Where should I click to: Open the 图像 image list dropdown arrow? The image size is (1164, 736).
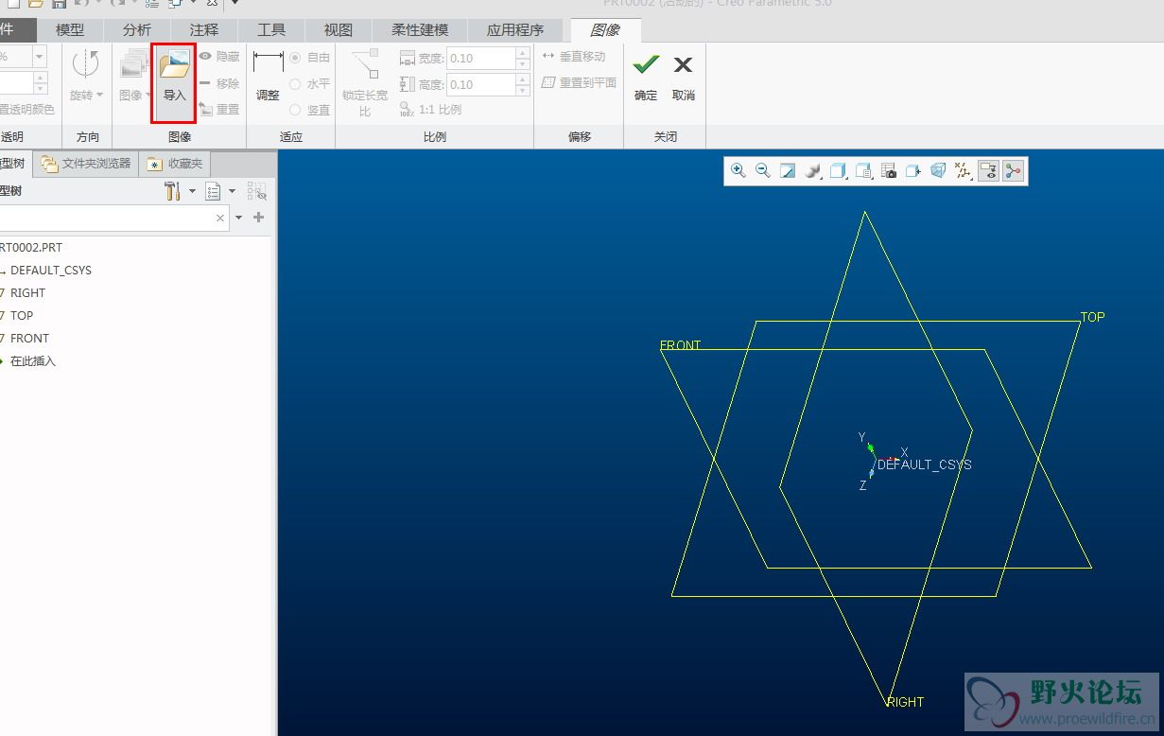[x=148, y=95]
